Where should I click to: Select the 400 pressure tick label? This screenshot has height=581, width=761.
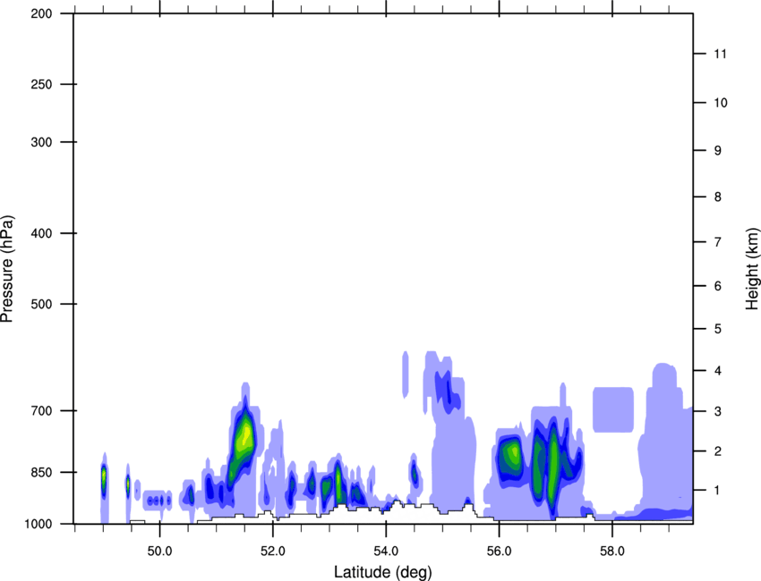pos(41,233)
